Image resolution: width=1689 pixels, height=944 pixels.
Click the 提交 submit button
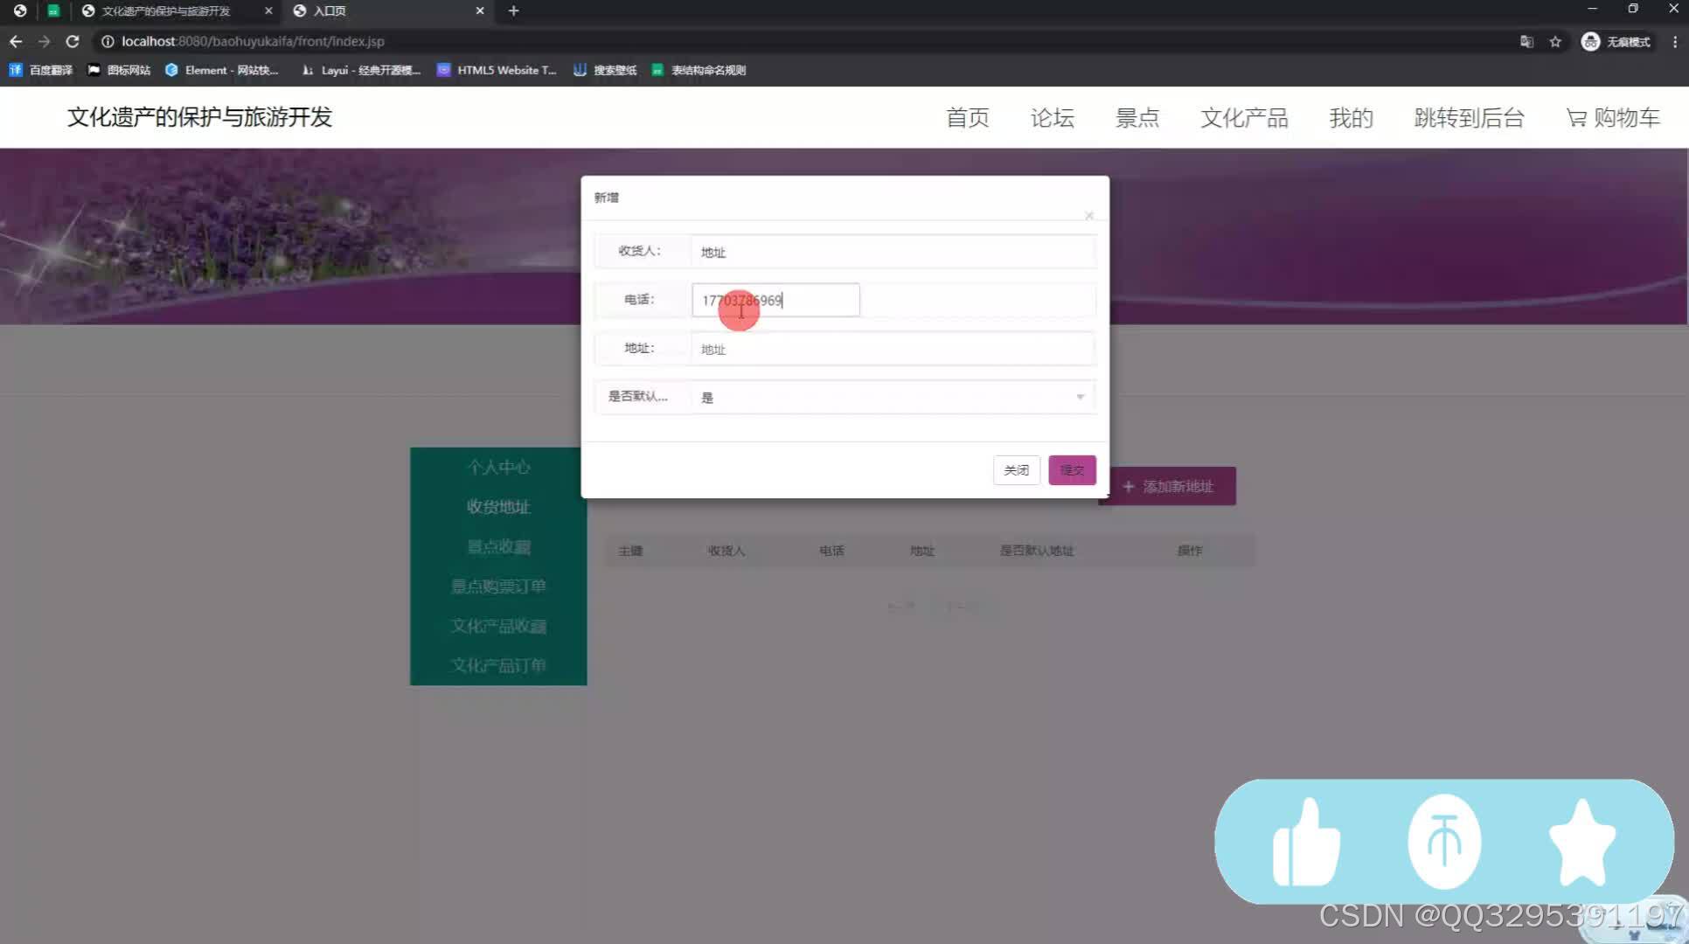[1072, 470]
